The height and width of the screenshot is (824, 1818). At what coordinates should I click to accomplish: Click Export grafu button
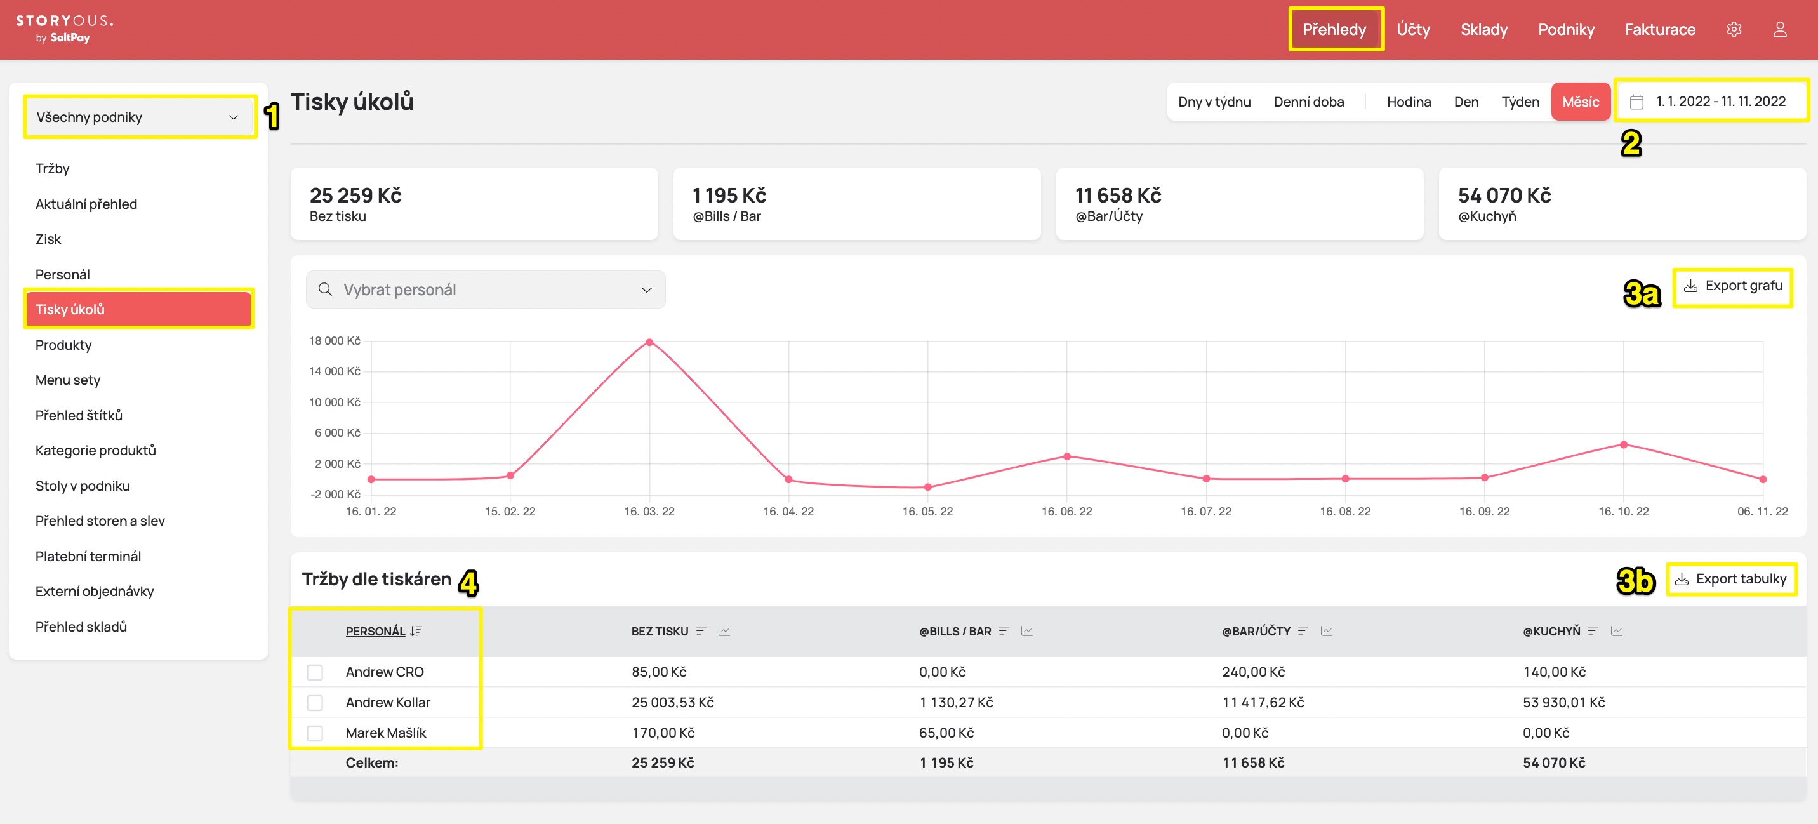coord(1732,286)
